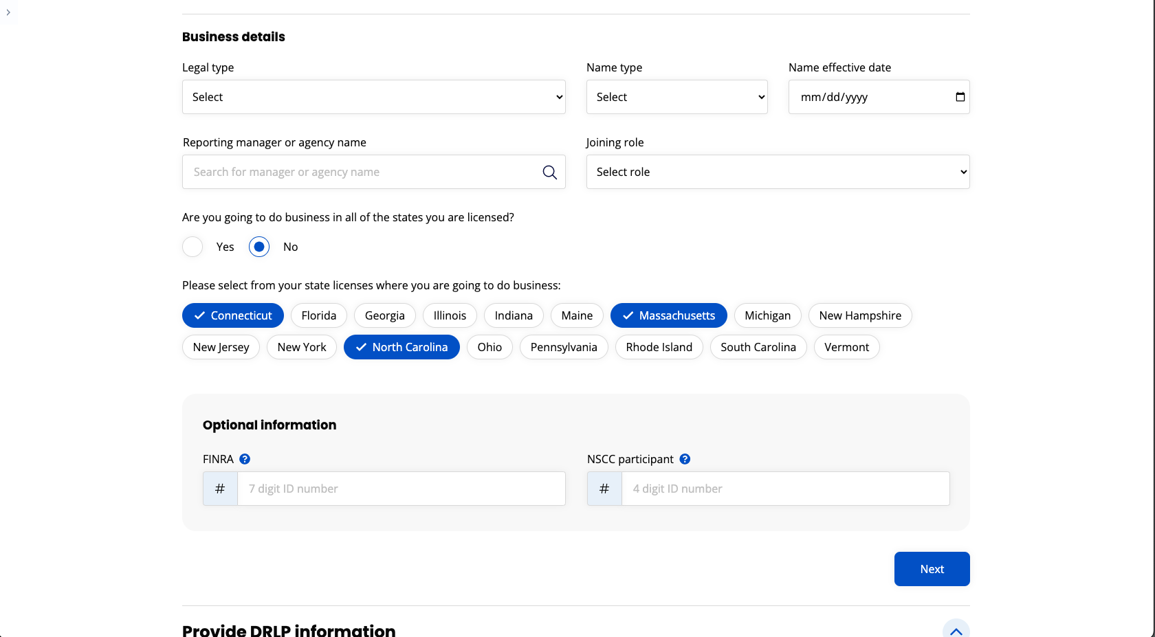Deselect the Connecticut state chip

233,315
